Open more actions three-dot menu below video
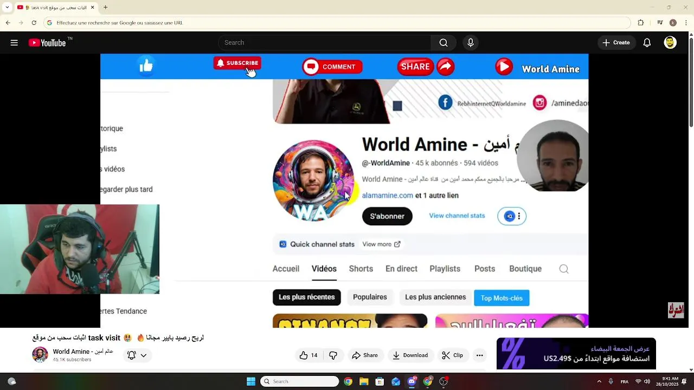 pos(479,355)
